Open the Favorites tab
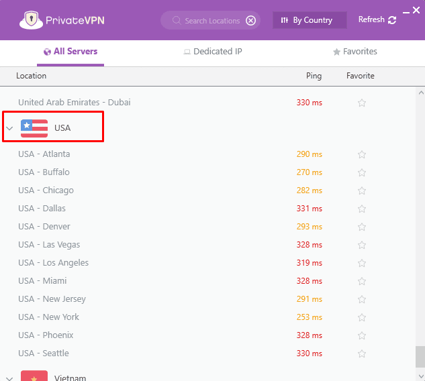This screenshot has height=381, width=425. pos(355,52)
